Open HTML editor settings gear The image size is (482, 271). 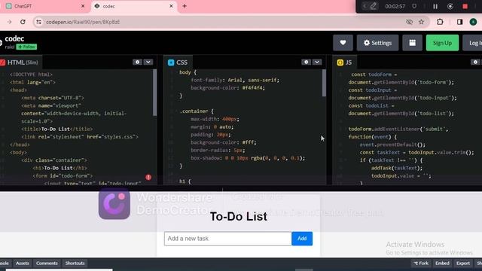click(x=137, y=62)
